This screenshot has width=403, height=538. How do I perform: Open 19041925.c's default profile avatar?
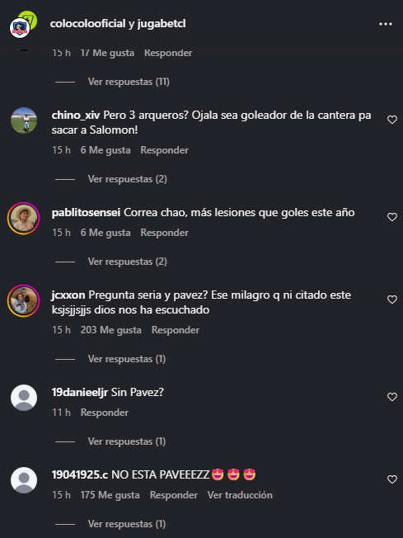[24, 480]
